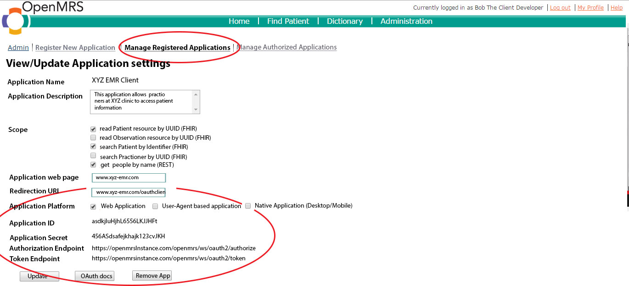Click the Token Endpoint URL text
This screenshot has width=629, height=286.
[168, 258]
